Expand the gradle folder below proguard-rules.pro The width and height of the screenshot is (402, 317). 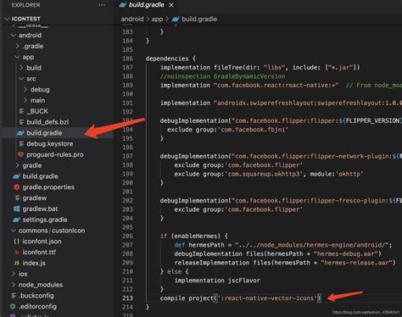tap(18, 165)
